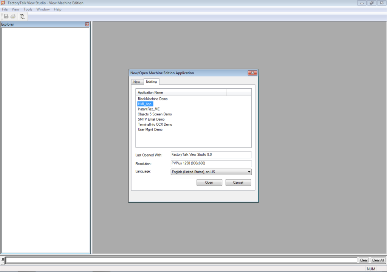
Task: Open the Tools menu
Action: (x=28, y=9)
